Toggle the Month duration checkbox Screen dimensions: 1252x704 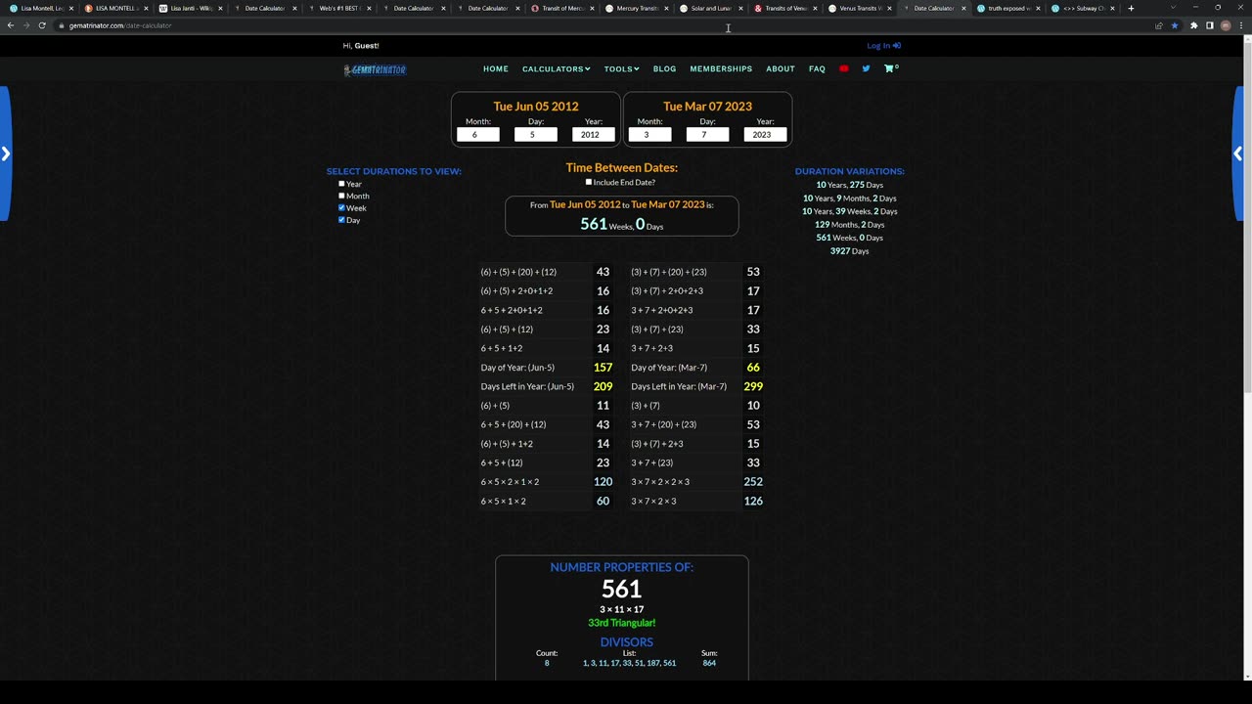click(341, 196)
